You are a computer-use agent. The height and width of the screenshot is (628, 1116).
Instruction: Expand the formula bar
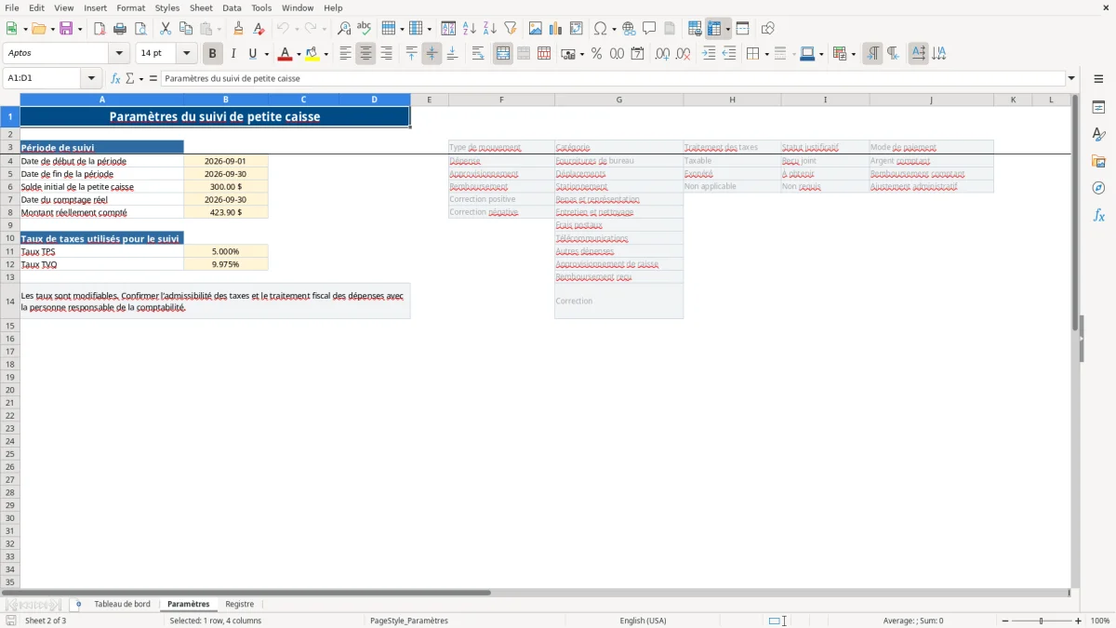[1071, 79]
